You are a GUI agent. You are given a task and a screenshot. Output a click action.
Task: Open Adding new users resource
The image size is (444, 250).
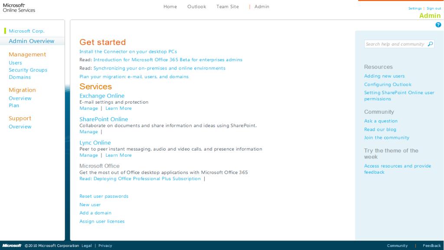(385, 76)
